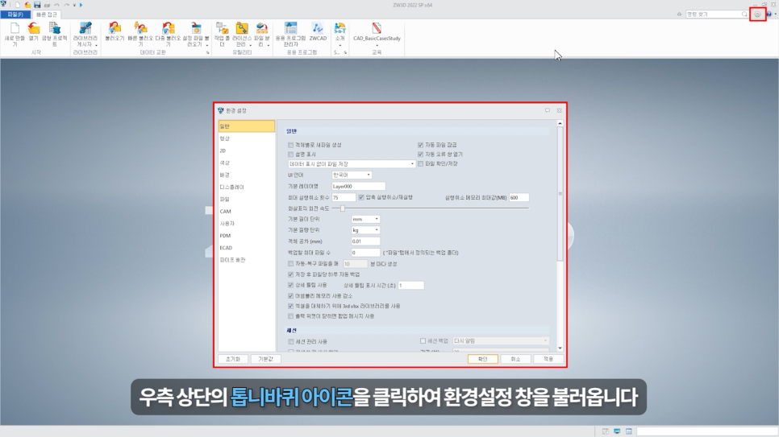Screen dimensions: 779x437
Task: Click the open folder icon in quick access bar
Action: (x=27, y=5)
